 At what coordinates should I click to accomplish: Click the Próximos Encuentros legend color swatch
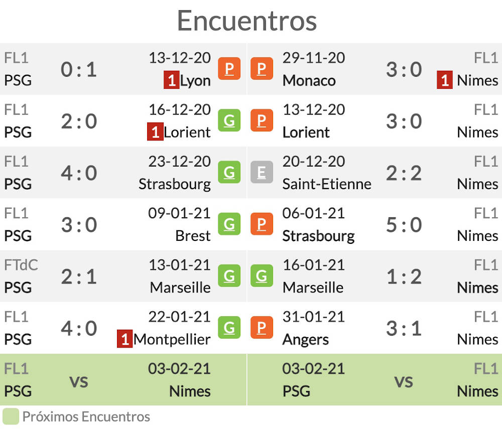(x=11, y=416)
